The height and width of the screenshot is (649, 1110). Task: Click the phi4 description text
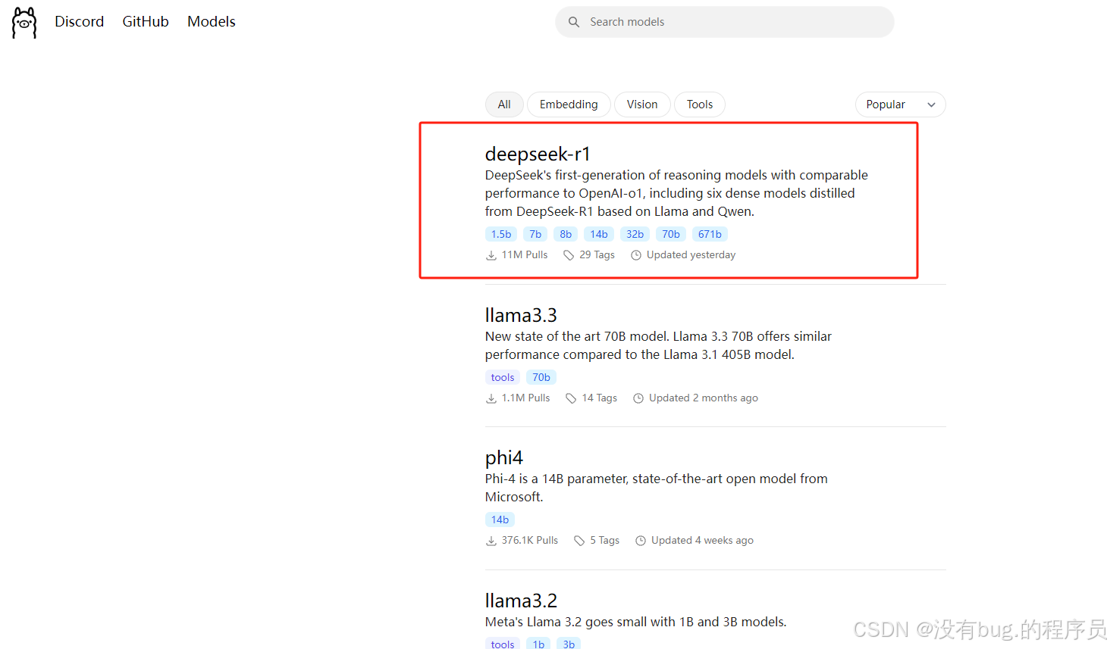657,488
